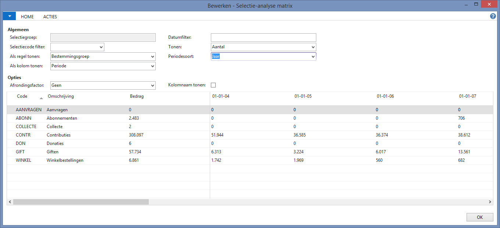The image size is (500, 228).
Task: Click the value 36.374 in CONTR row
Action: tap(382, 135)
